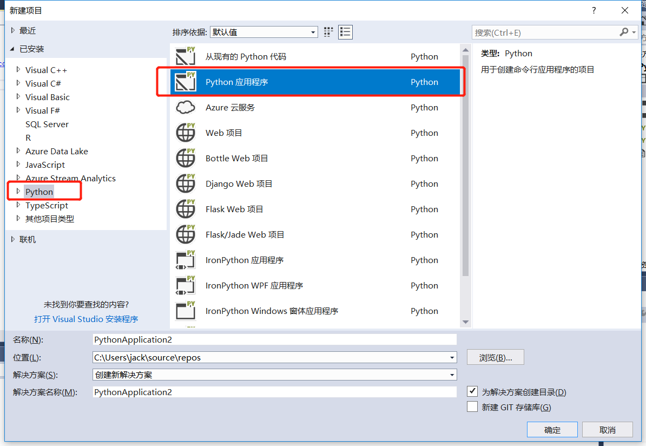Select R in the installed tree
This screenshot has width=646, height=446.
[28, 137]
